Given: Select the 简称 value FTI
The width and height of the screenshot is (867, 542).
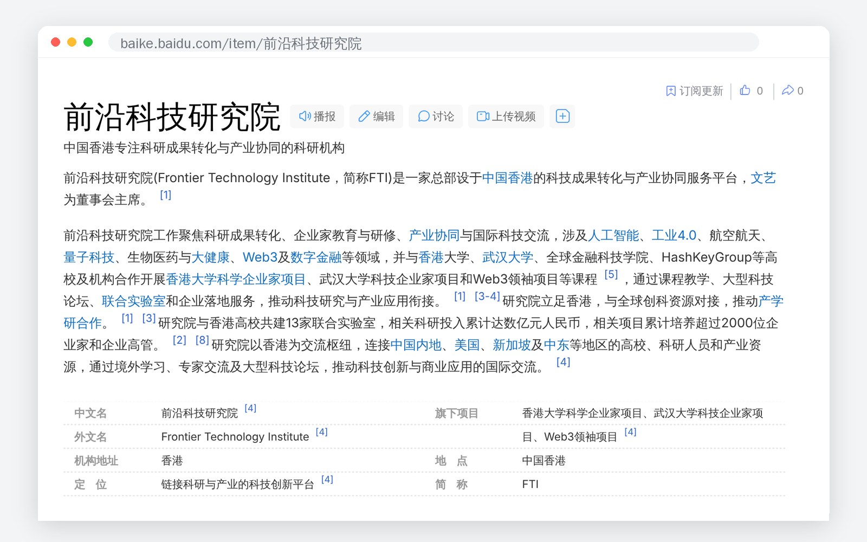Looking at the screenshot, I should tap(530, 484).
